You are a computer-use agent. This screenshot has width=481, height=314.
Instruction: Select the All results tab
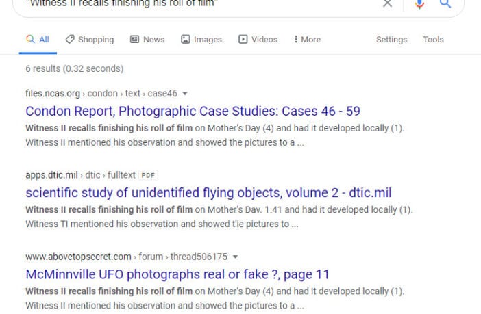coord(38,40)
